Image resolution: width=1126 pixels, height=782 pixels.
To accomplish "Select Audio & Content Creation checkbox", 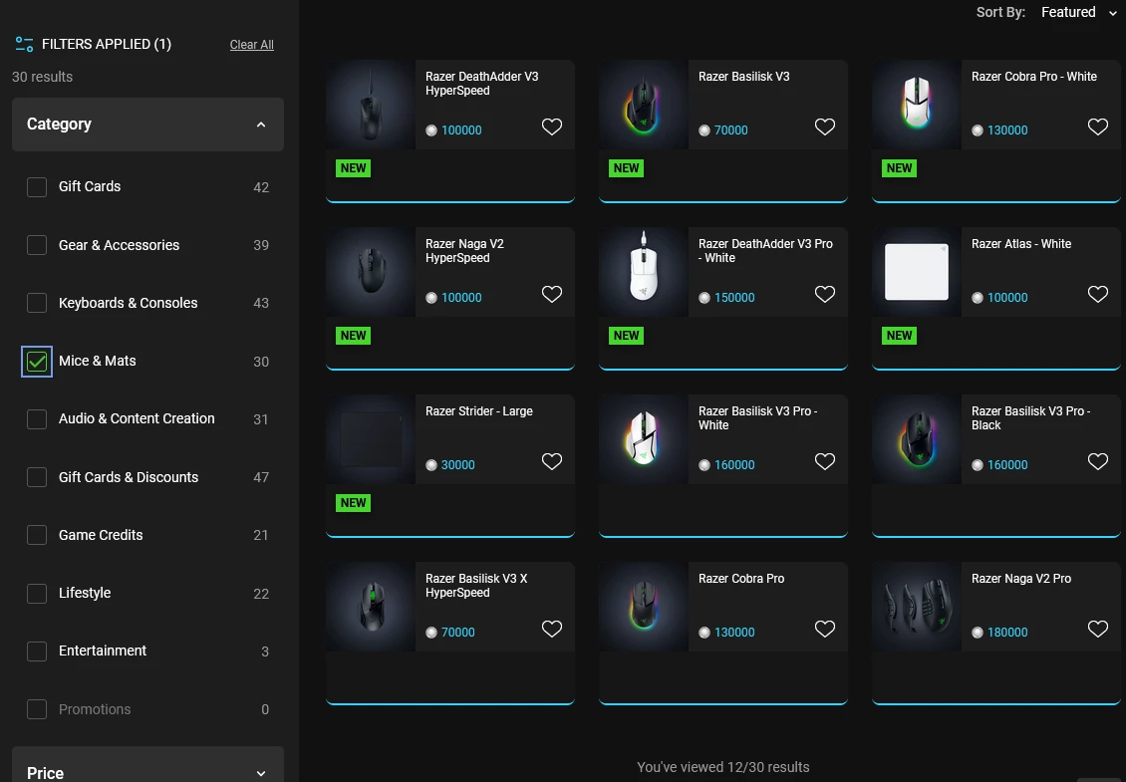I will tap(37, 419).
